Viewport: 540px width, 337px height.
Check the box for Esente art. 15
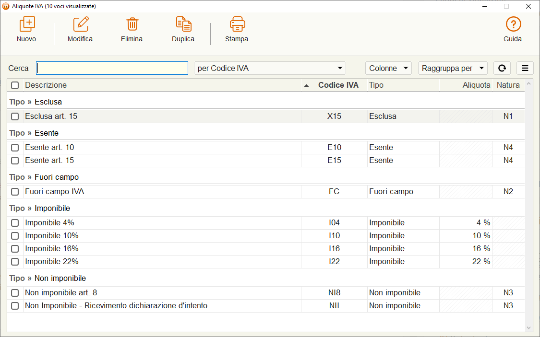point(15,161)
